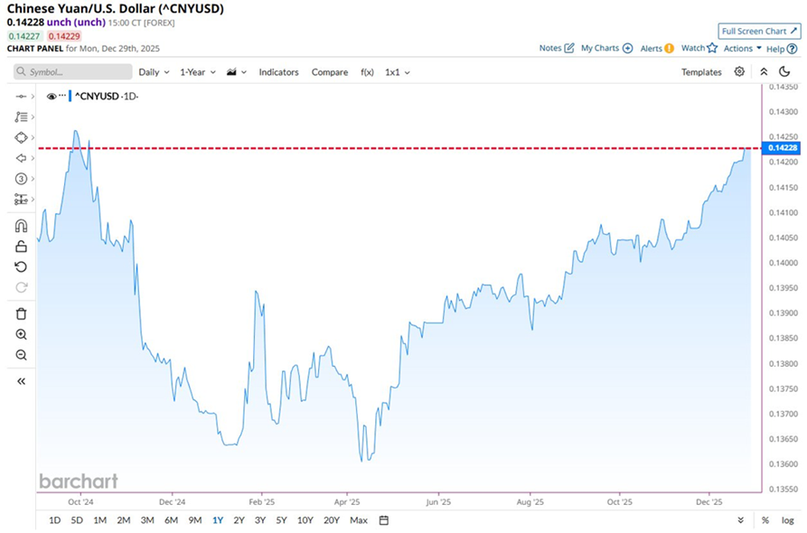The image size is (807, 533).
Task: Select the 6M range tab
Action: [x=171, y=520]
